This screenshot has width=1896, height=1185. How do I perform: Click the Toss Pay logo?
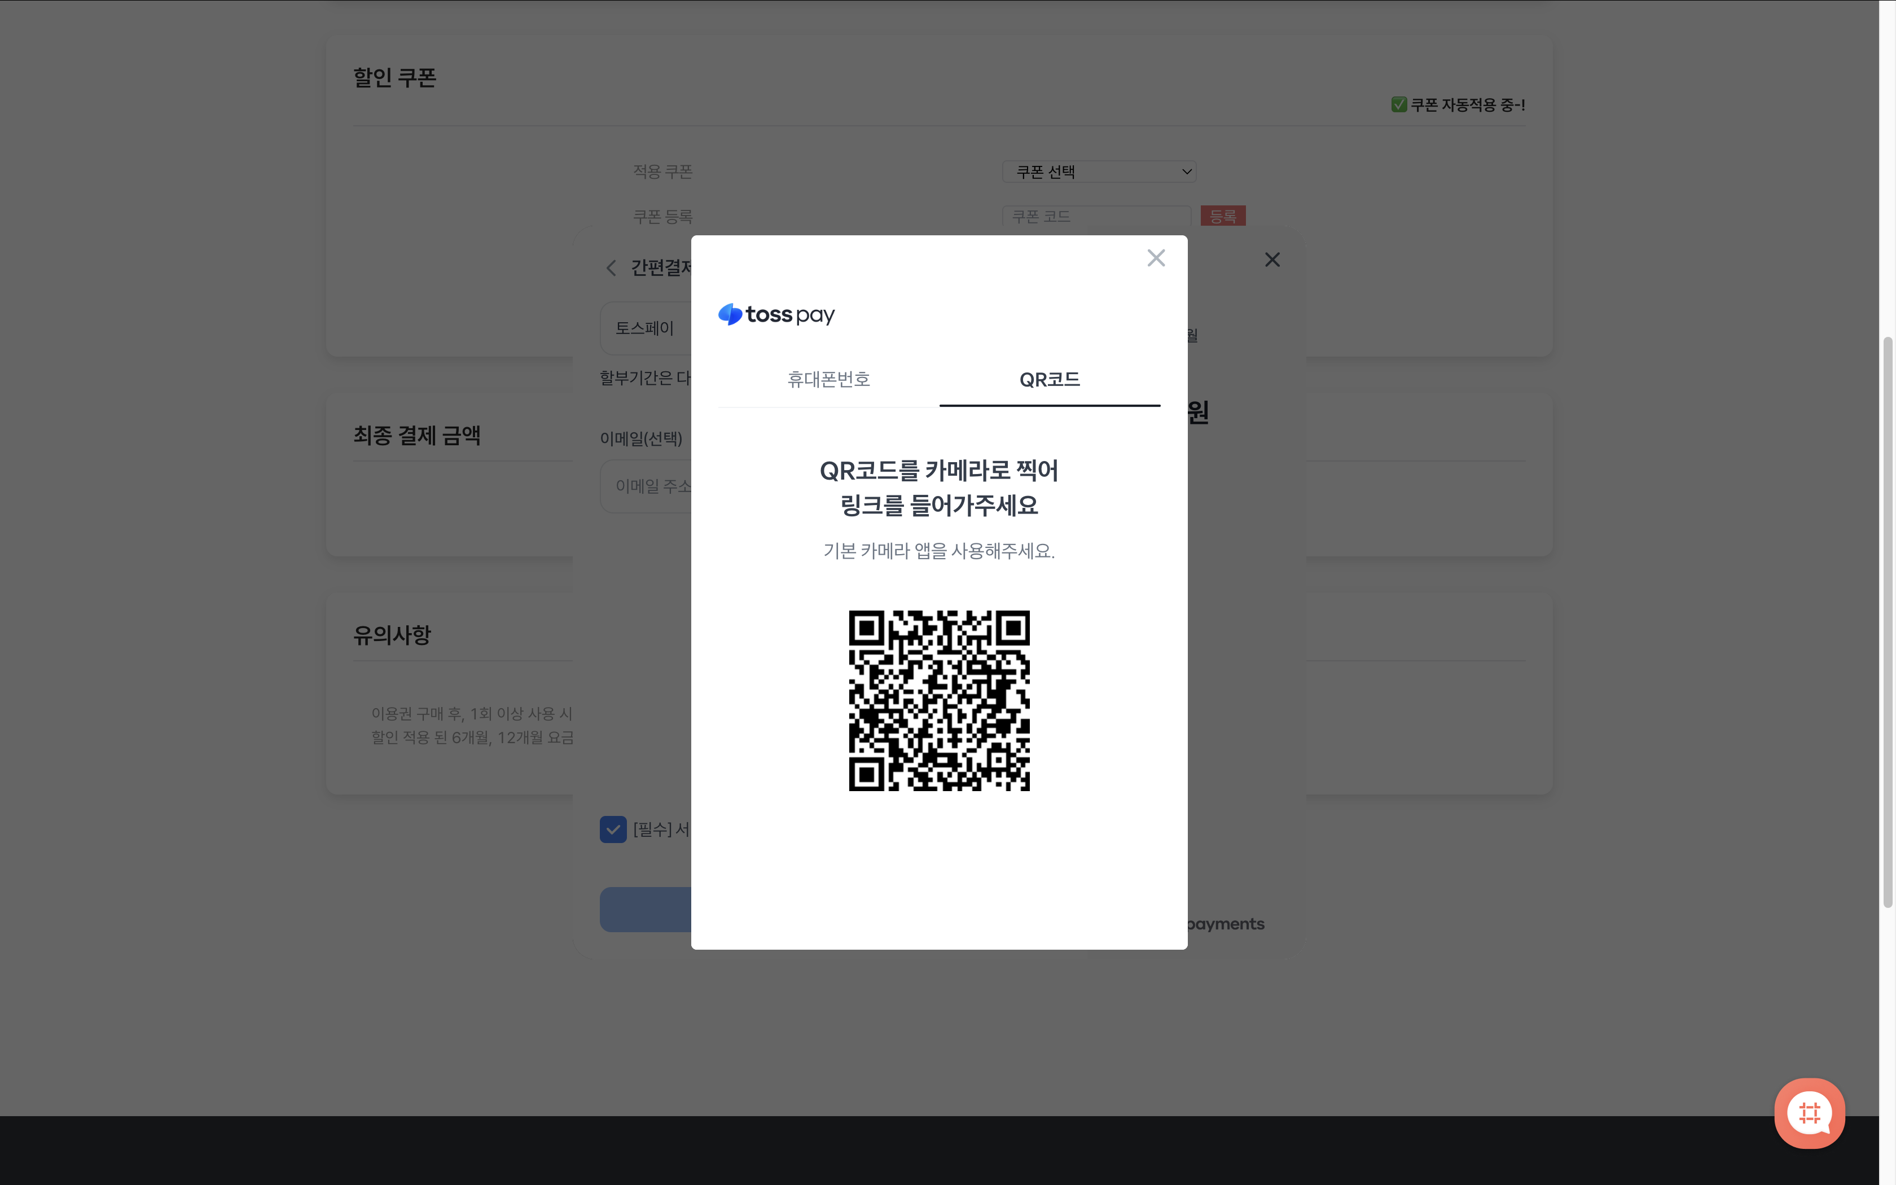click(x=776, y=314)
